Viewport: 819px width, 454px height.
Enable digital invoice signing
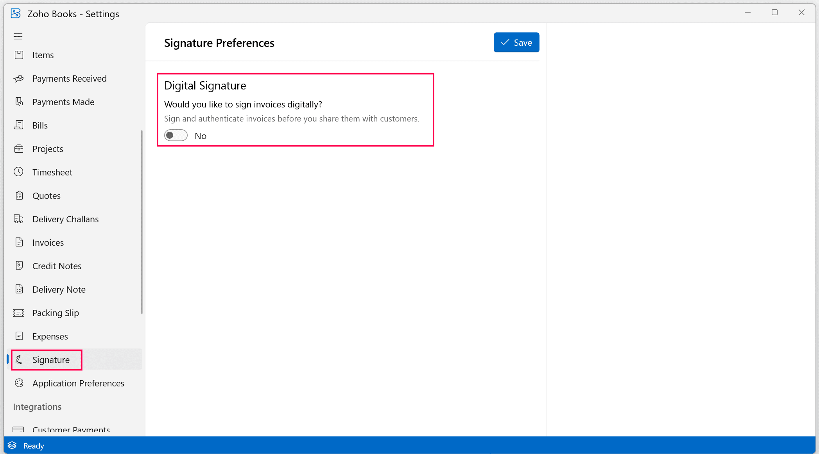click(176, 135)
